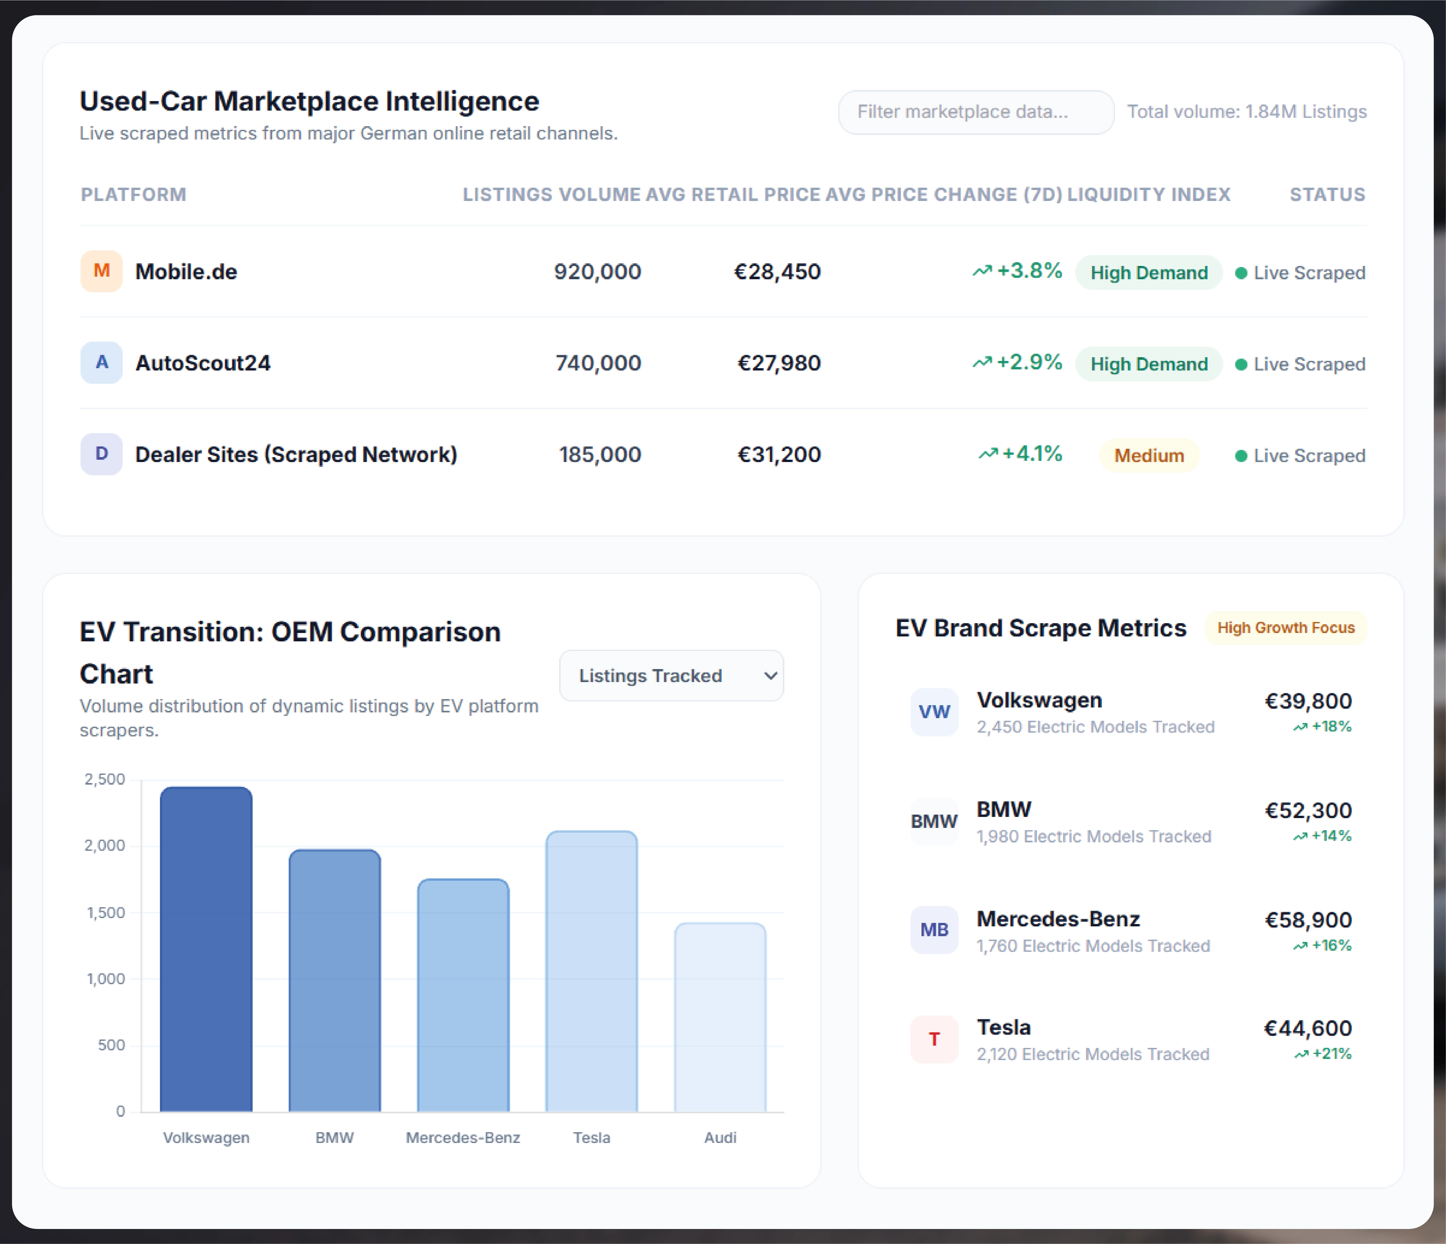Click 2,450 Electric Models Tracked text
The image size is (1446, 1244).
1096,727
